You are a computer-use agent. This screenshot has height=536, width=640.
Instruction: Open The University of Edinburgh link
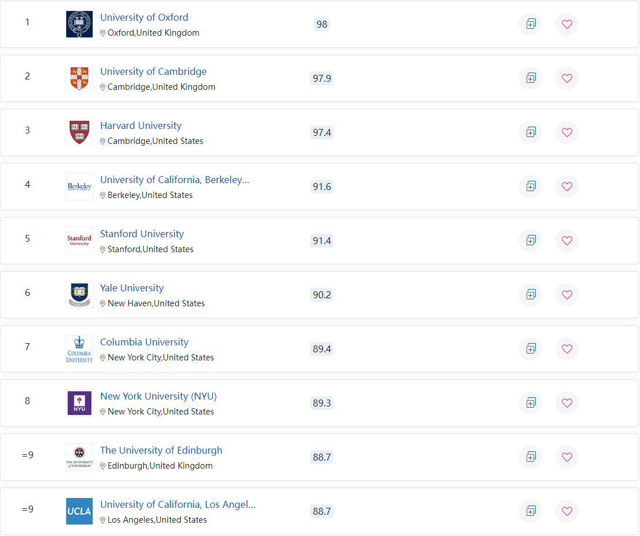pyautogui.click(x=161, y=450)
